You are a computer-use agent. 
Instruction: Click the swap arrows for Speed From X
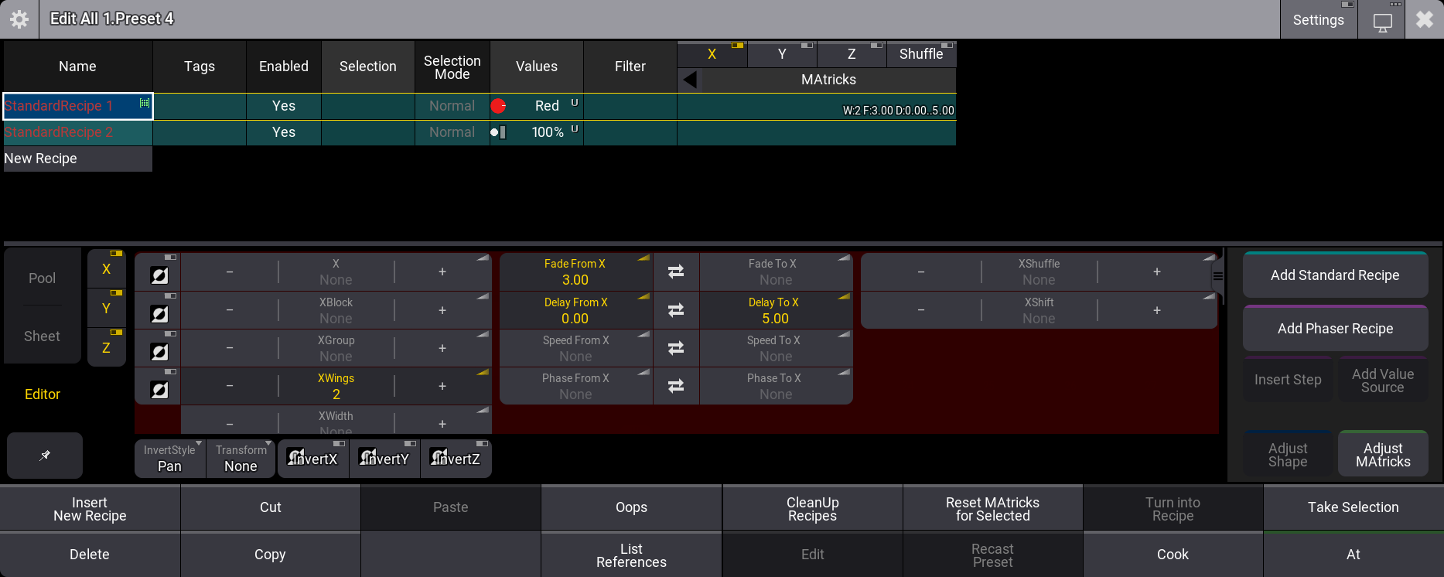[676, 348]
